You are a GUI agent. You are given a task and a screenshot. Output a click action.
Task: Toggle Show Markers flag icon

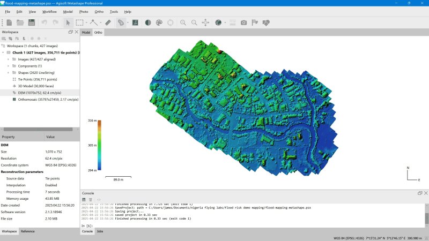(255, 22)
